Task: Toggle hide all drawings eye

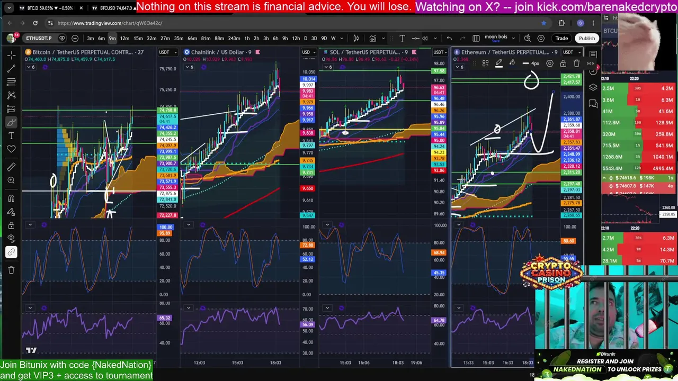Action: tap(11, 239)
